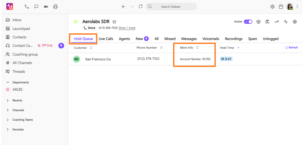Open the AI clipboard sparkle icon
Viewport: 303px width, 145px height.
[x=267, y=22]
